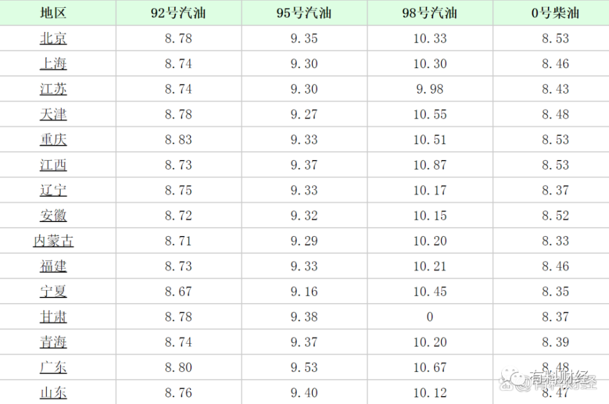Follow the 甘肃 link
The width and height of the screenshot is (609, 404).
[54, 317]
